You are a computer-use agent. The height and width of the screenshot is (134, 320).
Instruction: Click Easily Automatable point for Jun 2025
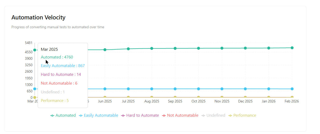tap(105, 89)
